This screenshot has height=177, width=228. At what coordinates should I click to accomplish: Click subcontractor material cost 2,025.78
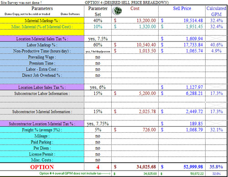pos(147,112)
